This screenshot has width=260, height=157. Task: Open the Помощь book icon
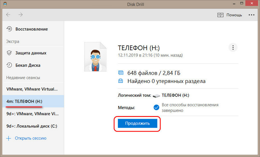tap(220, 15)
